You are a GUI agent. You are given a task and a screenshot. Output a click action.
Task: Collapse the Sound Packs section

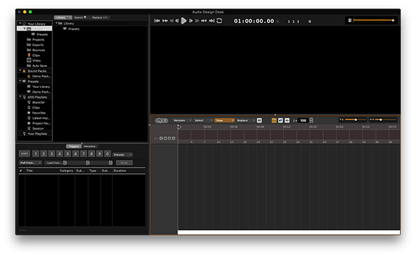click(20, 71)
